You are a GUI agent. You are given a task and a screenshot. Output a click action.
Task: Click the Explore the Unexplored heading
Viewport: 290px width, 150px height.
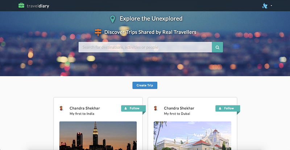[151, 19]
